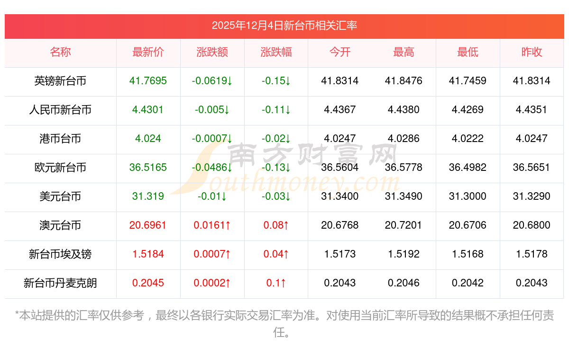Select the 今开 column header

point(340,52)
